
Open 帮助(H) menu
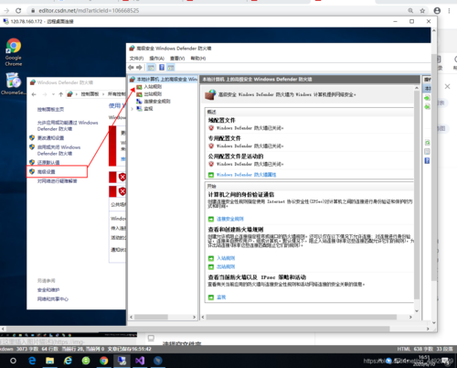198,59
